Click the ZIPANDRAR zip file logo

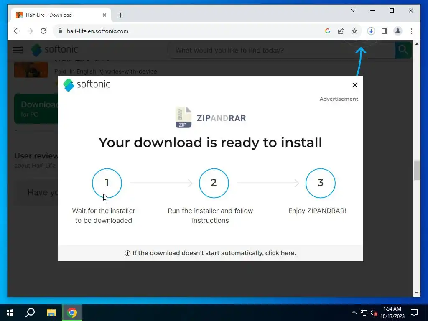click(x=183, y=117)
